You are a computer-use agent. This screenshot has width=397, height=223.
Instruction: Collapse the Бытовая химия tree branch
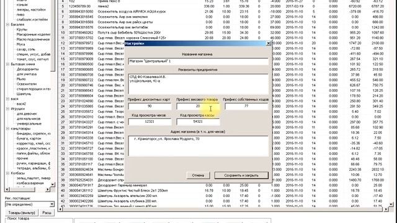[7, 64]
